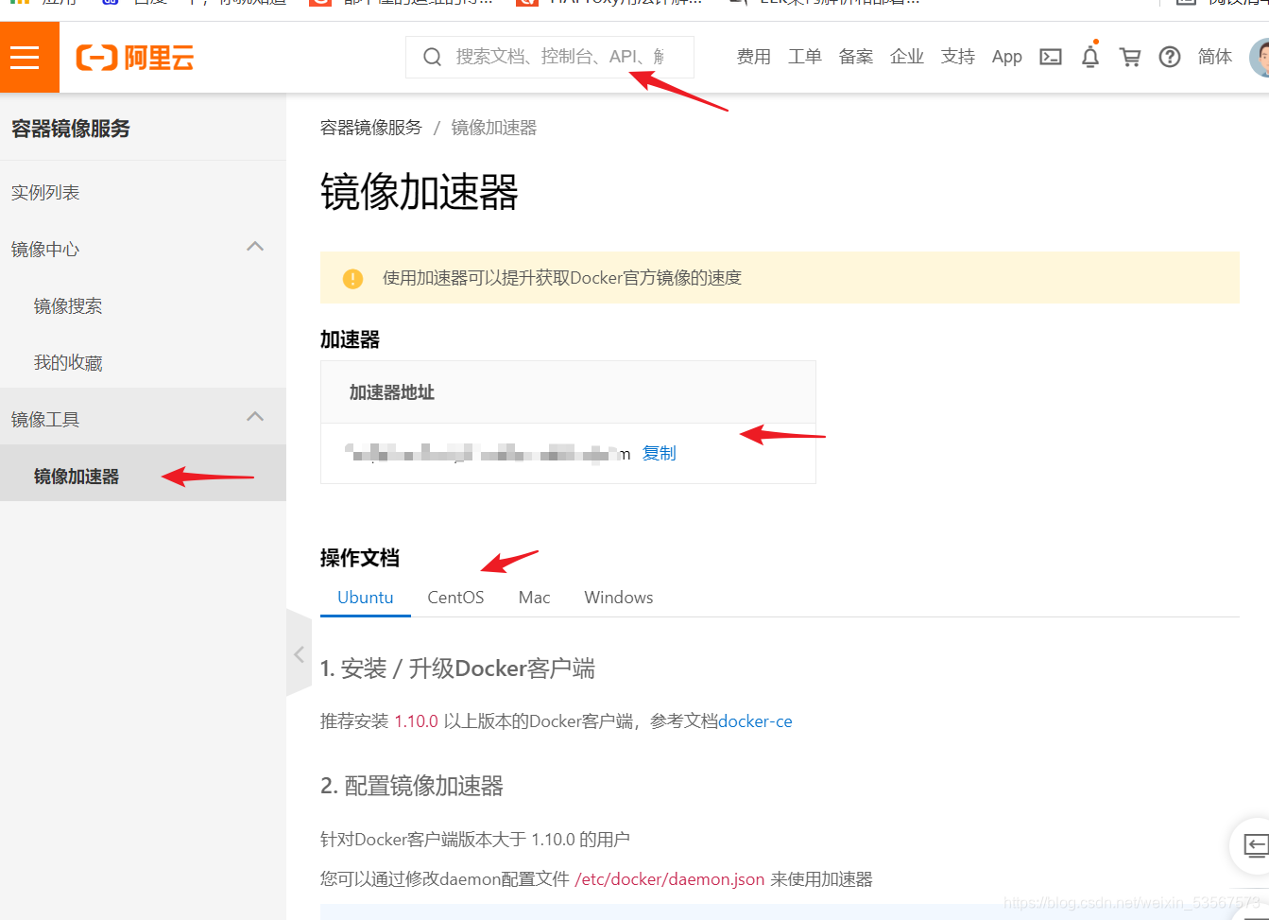
Task: Open 实例列表 in the sidebar
Action: pyautogui.click(x=45, y=193)
